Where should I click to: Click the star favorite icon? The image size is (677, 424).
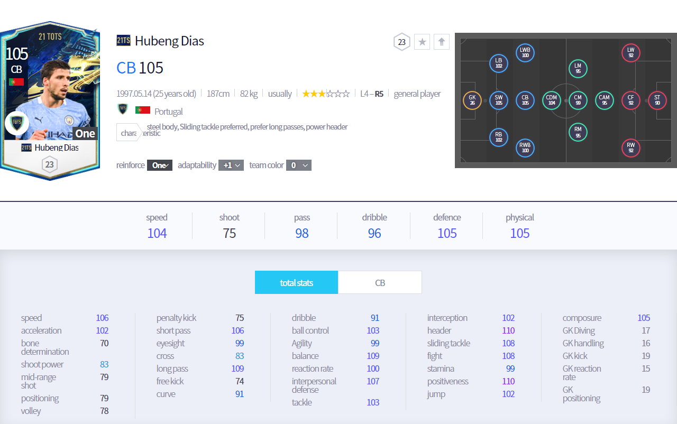(422, 42)
